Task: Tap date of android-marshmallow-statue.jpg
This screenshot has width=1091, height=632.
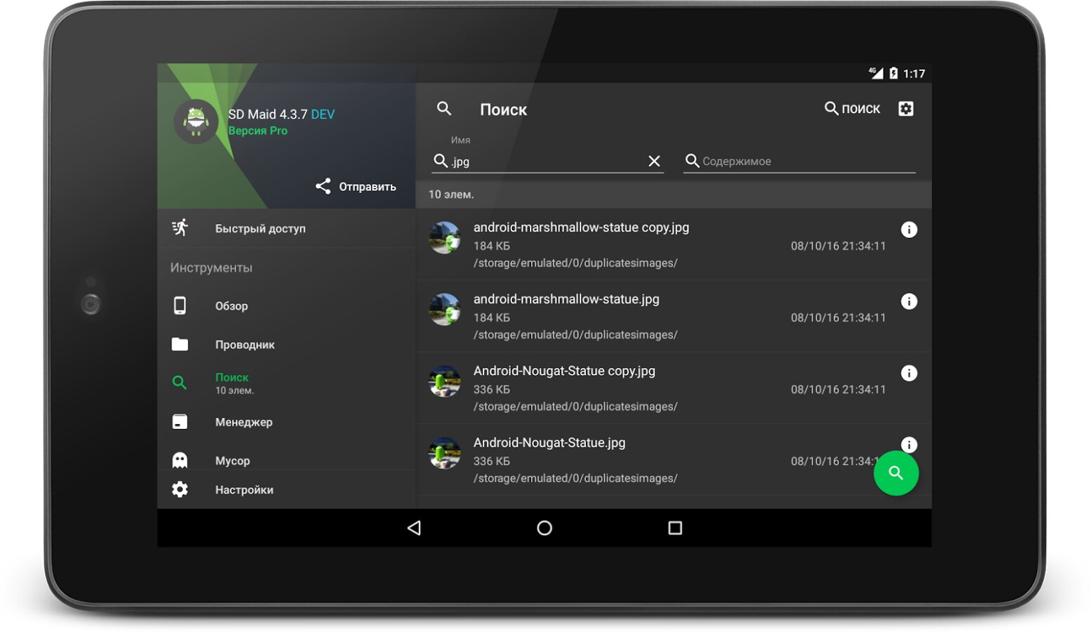Action: (838, 317)
